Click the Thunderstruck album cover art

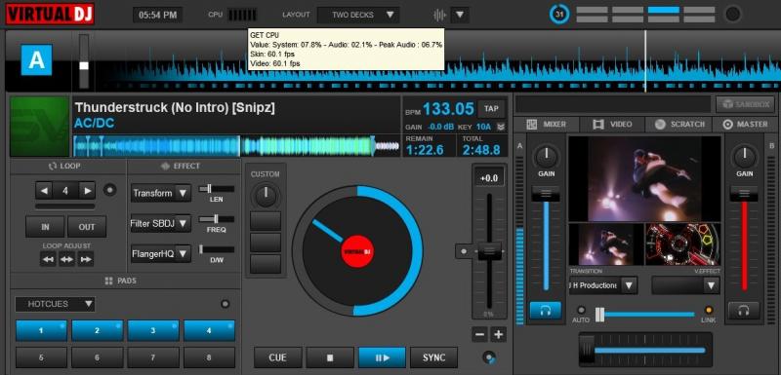[x=40, y=127]
